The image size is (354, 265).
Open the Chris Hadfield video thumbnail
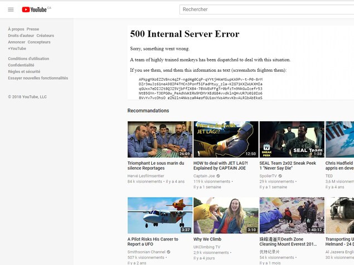point(340,139)
